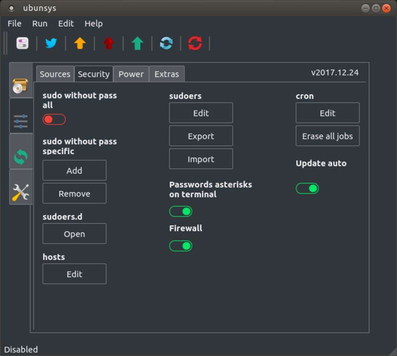Turn off the Firewall toggle
This screenshot has height=356, width=397.
(181, 246)
